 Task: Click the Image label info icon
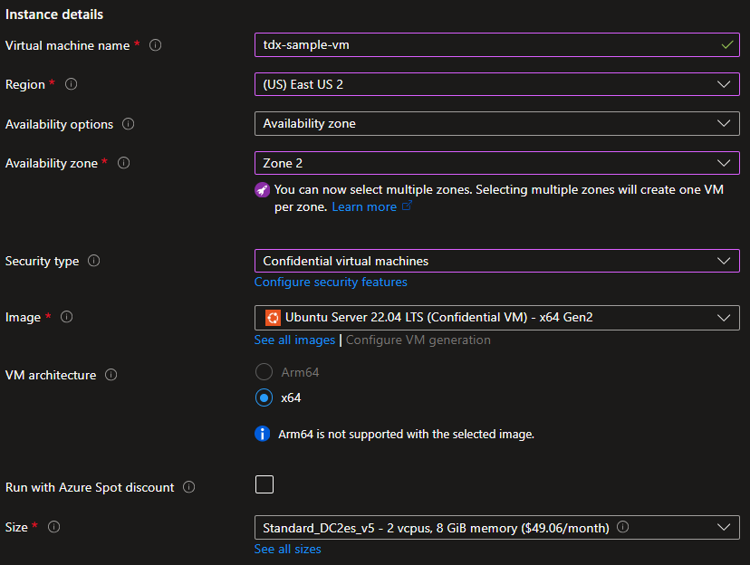point(65,317)
